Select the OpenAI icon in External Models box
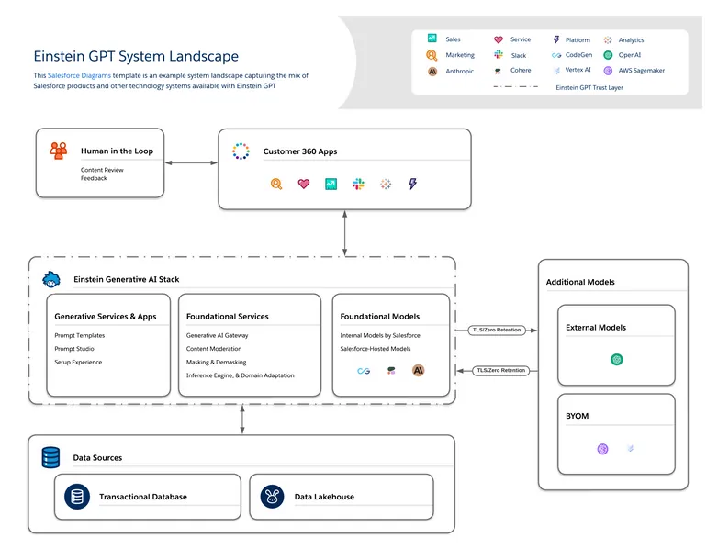This screenshot has height=549, width=718. (617, 359)
